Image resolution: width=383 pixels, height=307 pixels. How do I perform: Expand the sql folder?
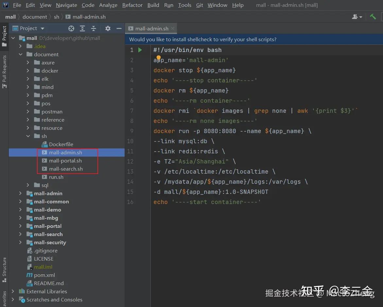tap(28, 185)
